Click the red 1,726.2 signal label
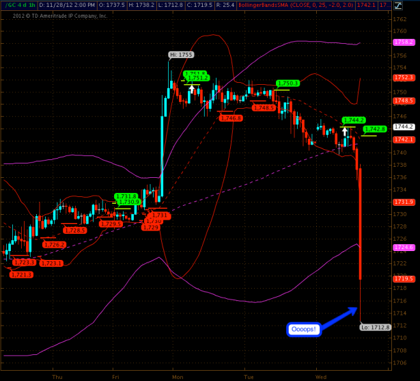Image resolution: width=420 pixels, height=381 pixels. 54,244
